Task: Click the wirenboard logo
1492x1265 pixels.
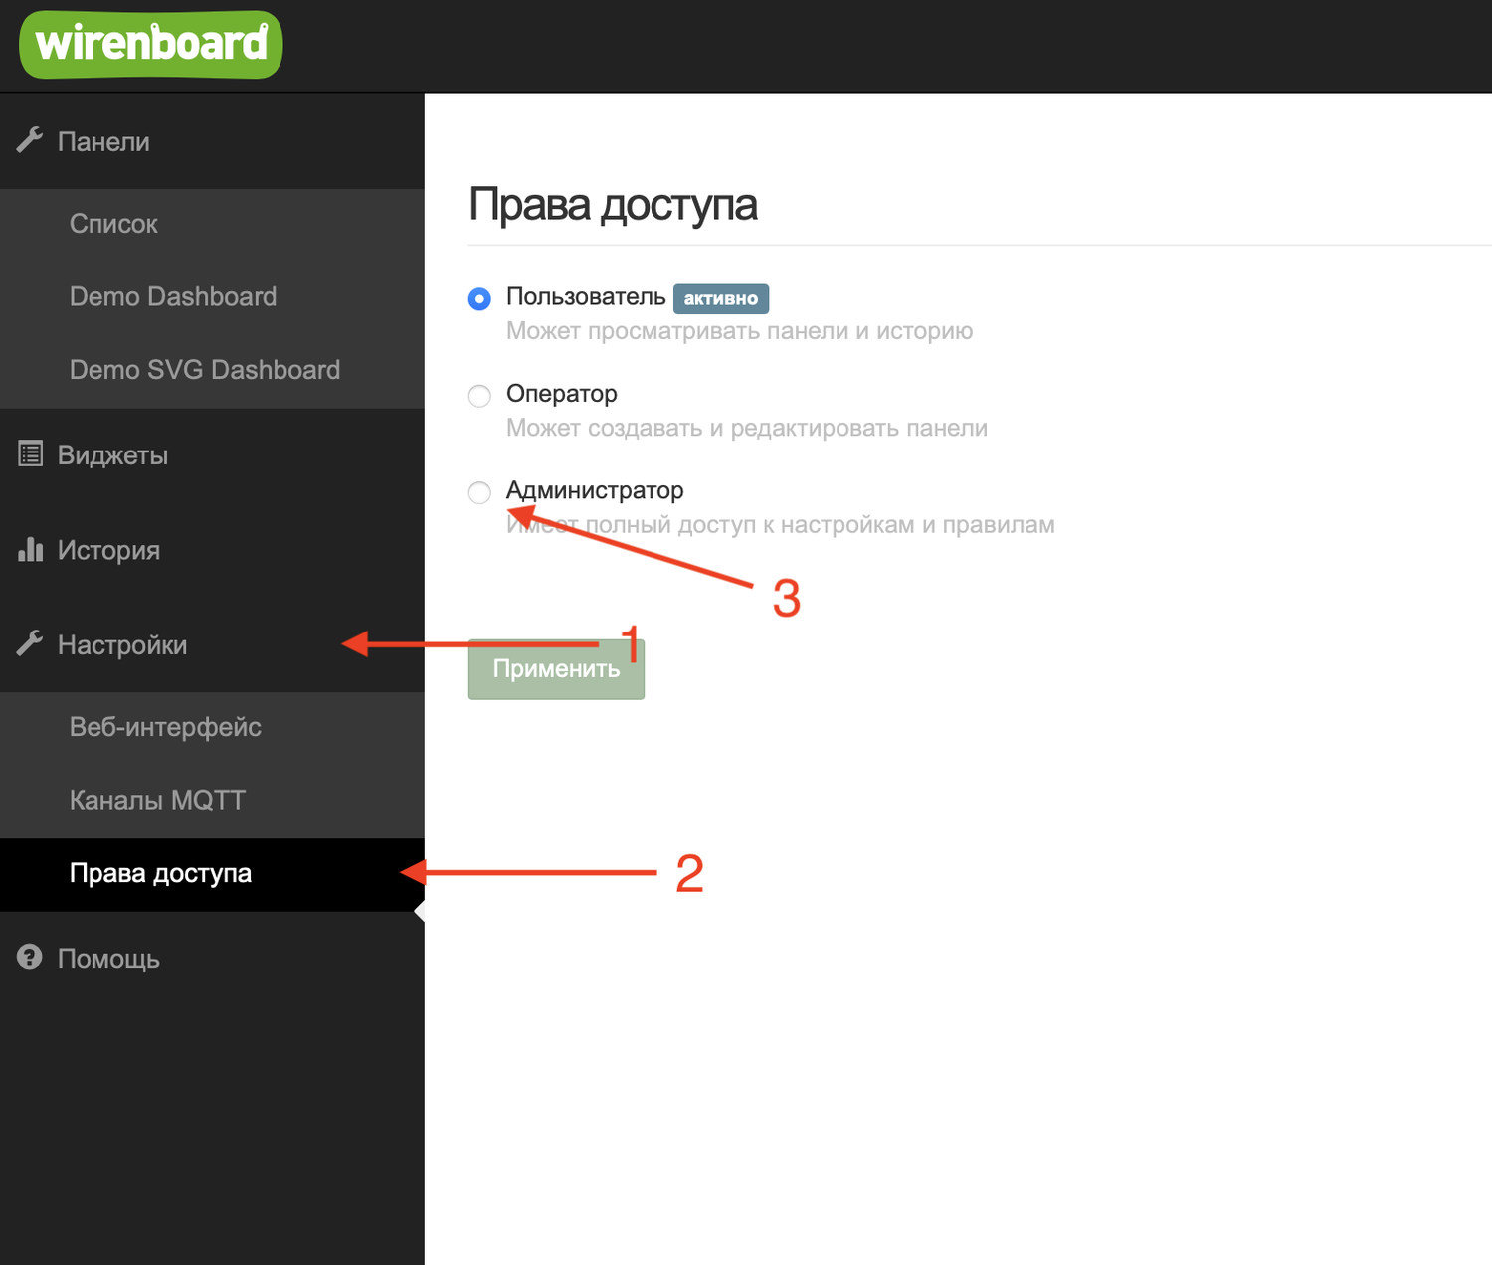Action: 149,43
